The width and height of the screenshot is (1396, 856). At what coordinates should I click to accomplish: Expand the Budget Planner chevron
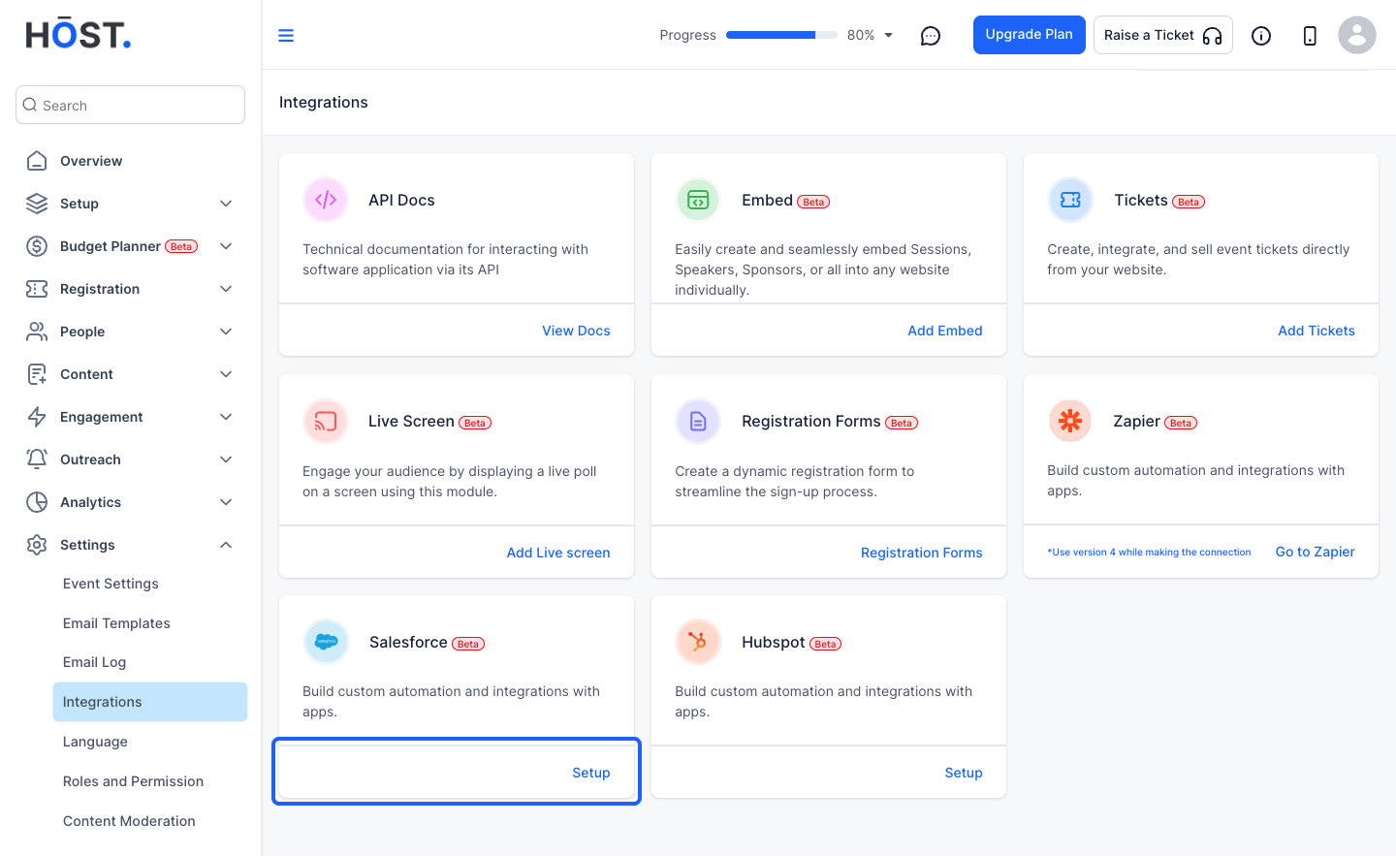pyautogui.click(x=226, y=246)
